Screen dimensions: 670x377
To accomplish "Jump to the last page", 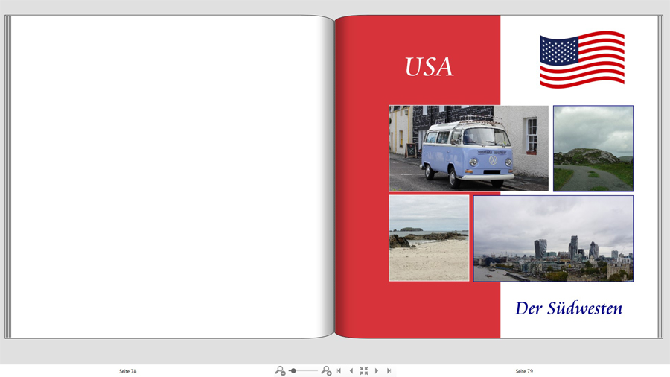I will 389,370.
